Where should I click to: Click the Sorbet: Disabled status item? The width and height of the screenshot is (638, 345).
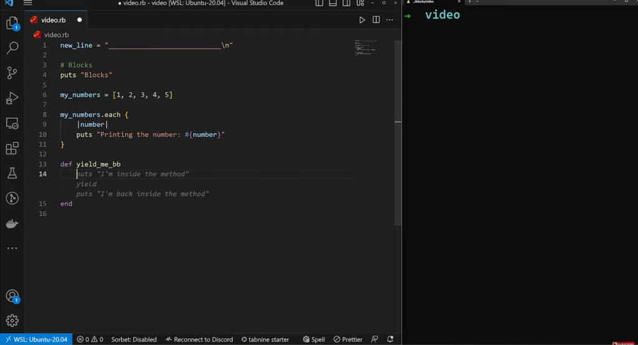tap(134, 339)
